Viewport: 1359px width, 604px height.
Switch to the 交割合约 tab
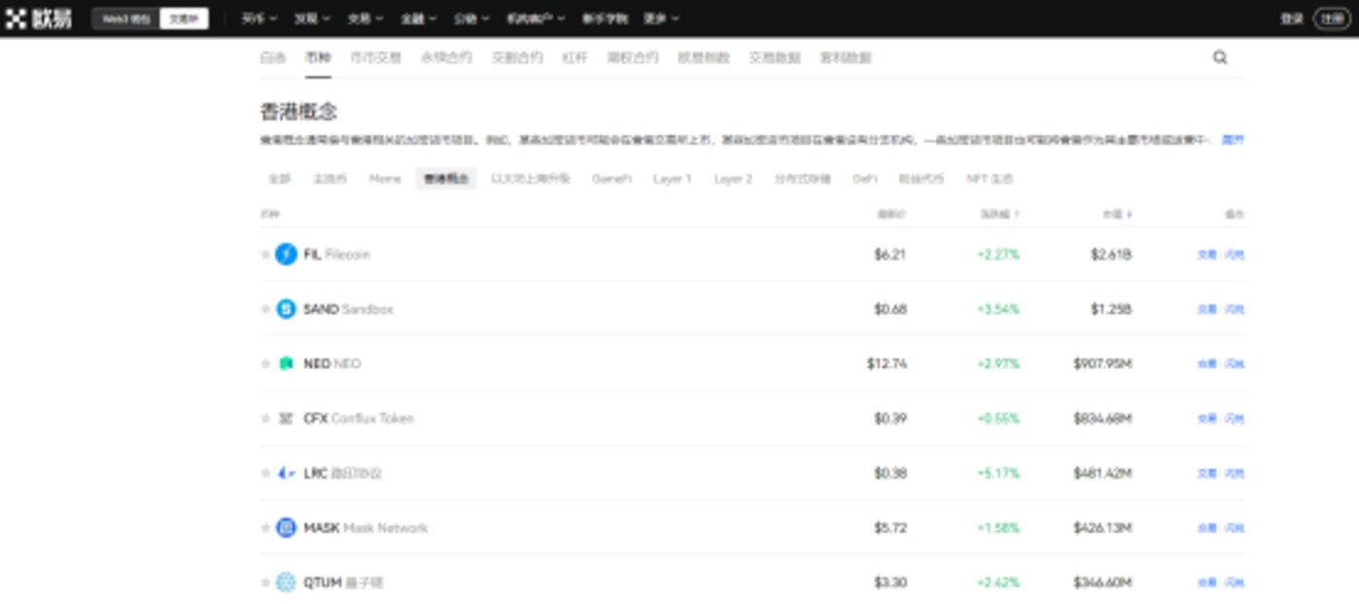tap(517, 57)
